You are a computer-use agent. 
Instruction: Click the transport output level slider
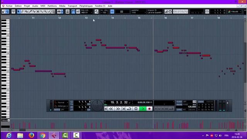coord(227,105)
